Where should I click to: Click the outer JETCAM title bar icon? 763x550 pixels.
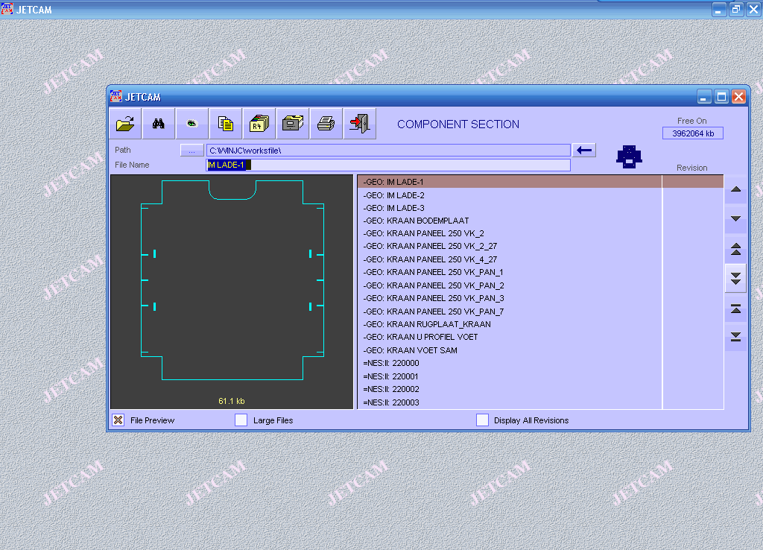coord(7,9)
